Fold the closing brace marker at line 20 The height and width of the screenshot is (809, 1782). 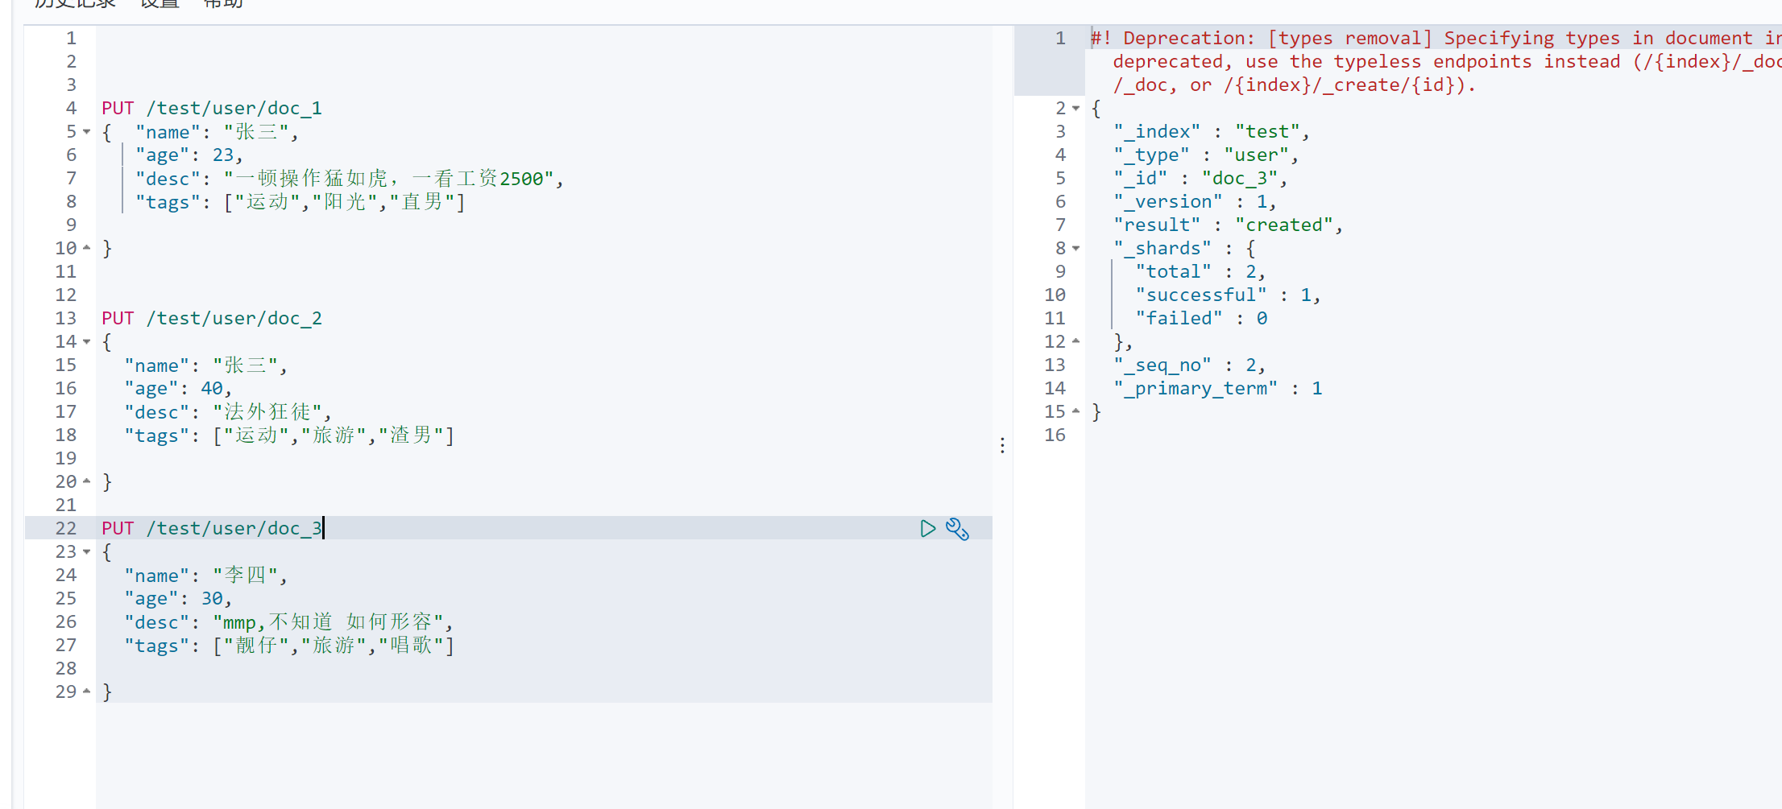tap(87, 481)
